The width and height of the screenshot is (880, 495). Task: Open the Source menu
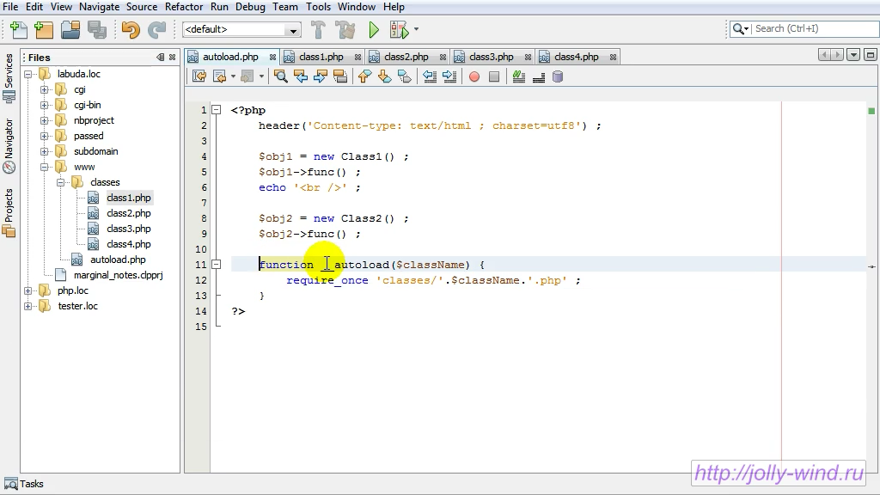pyautogui.click(x=142, y=7)
